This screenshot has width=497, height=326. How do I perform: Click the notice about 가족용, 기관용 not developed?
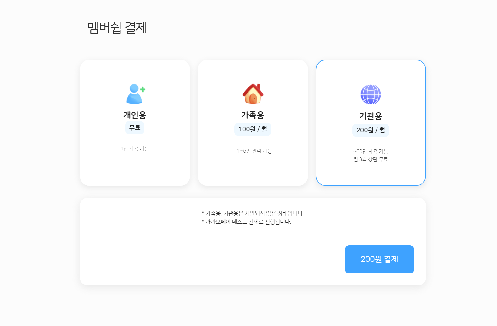(x=253, y=213)
